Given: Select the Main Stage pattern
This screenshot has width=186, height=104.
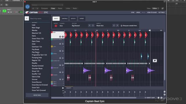Looking at the screenshot, I should coord(36,28).
